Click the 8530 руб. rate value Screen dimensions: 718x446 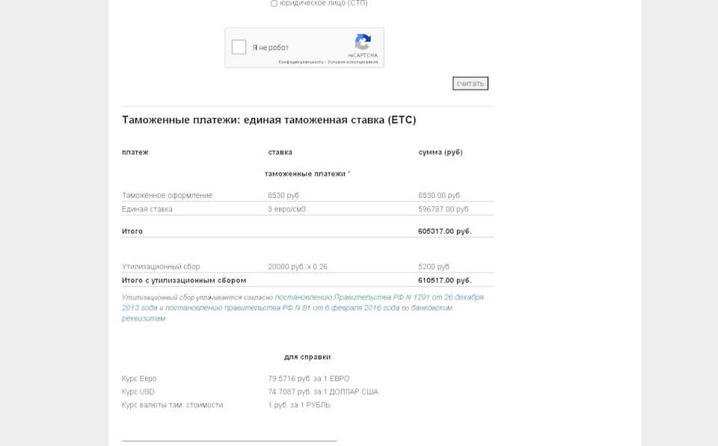[x=284, y=195]
